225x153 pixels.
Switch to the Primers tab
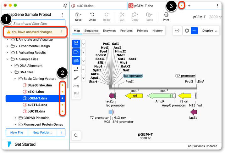click(142, 31)
